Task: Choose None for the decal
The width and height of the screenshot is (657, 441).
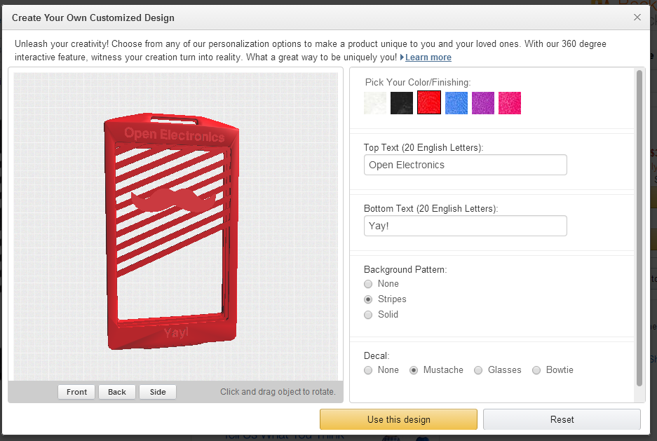Action: click(368, 370)
